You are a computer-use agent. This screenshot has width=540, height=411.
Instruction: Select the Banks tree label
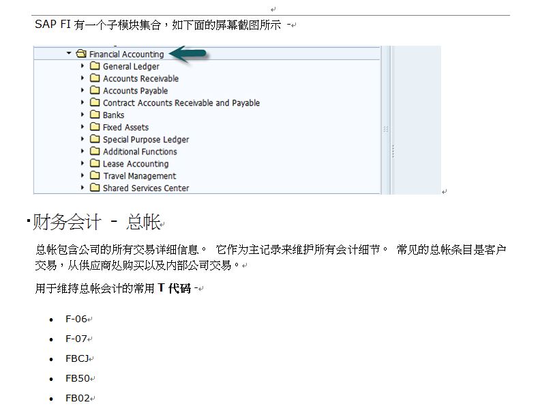tap(113, 115)
